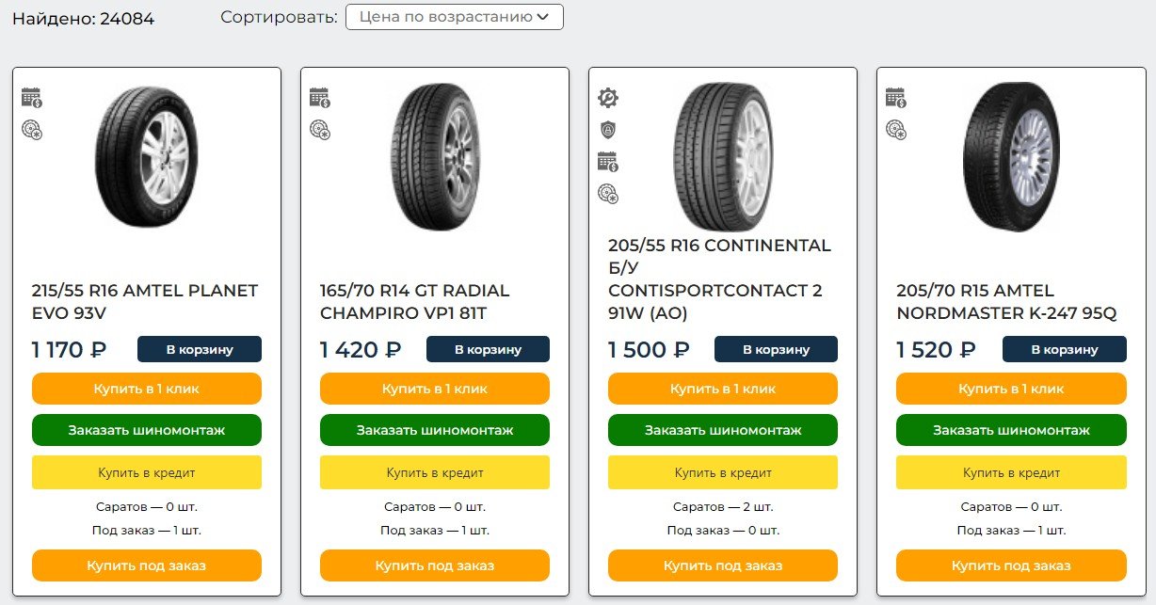Image resolution: width=1156 pixels, height=605 pixels.
Task: Click 'Заказать шиномонтаж' on the Continental card
Action: [723, 430]
